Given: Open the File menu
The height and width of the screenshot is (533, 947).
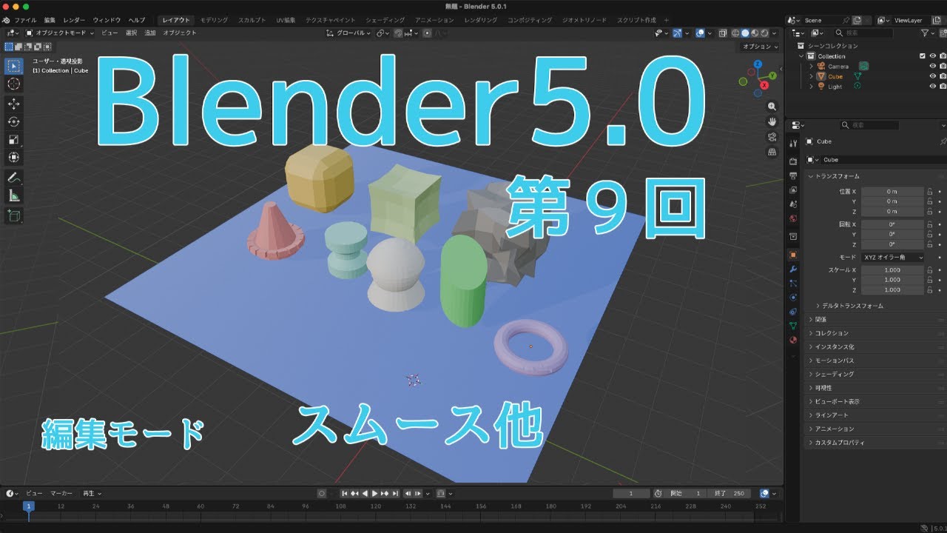Looking at the screenshot, I should click(x=25, y=20).
